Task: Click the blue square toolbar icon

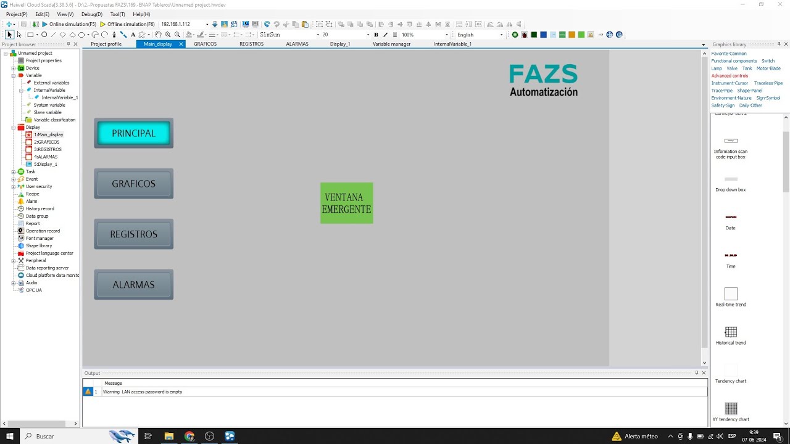Action: 543,35
